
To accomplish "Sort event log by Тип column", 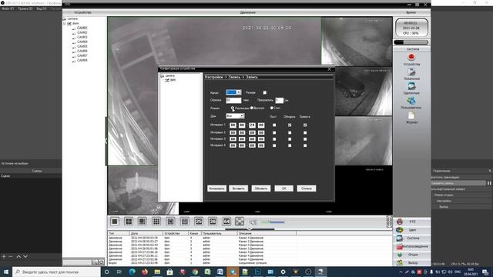I will coord(119,233).
